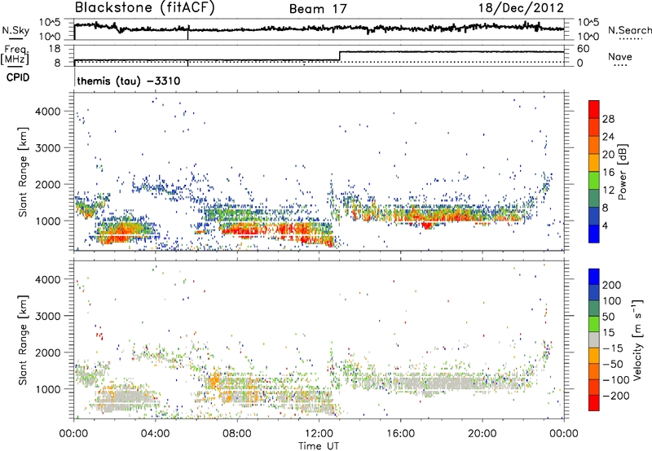652x451 pixels.
Task: Click the -15 tick on velocity colorbar
Action: coord(613,348)
